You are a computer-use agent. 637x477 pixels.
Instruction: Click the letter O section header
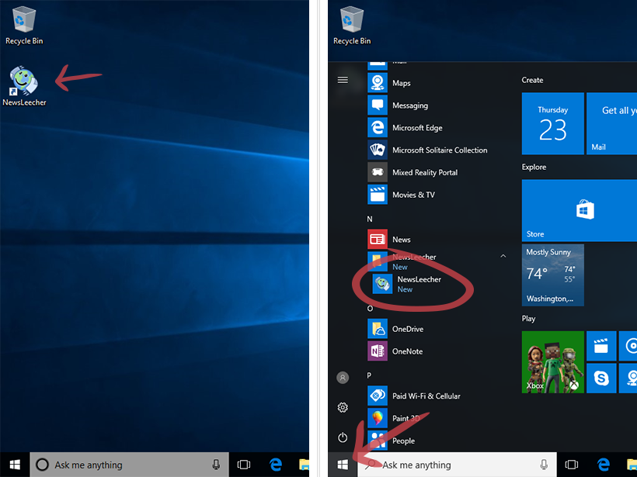(370, 309)
